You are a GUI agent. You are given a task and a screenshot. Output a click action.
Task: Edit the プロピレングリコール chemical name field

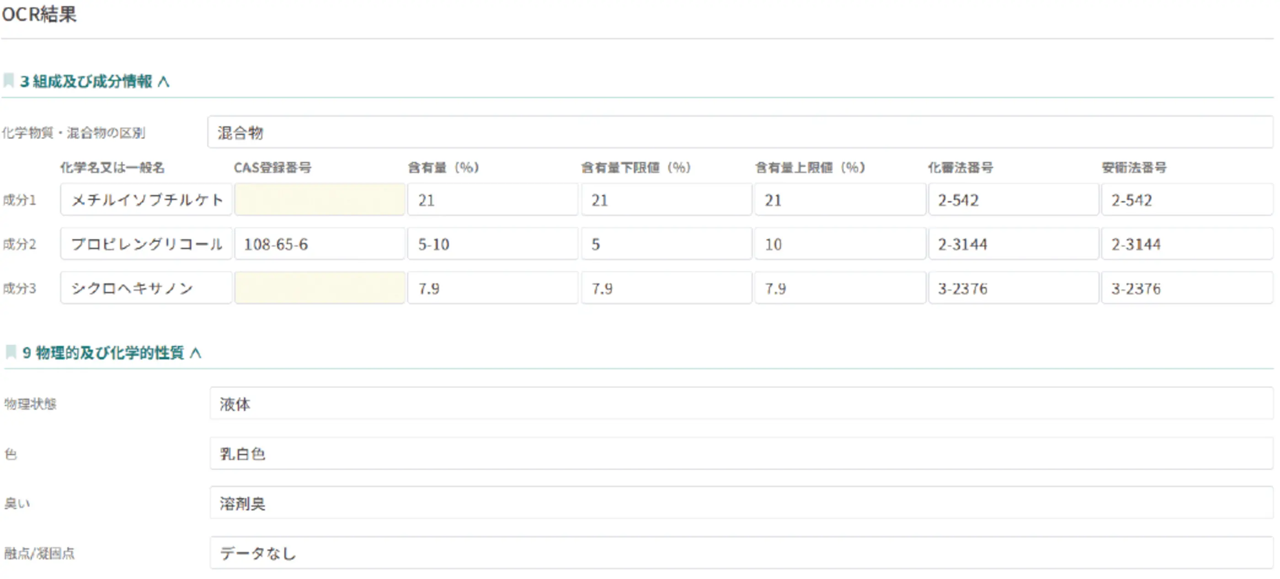point(146,244)
